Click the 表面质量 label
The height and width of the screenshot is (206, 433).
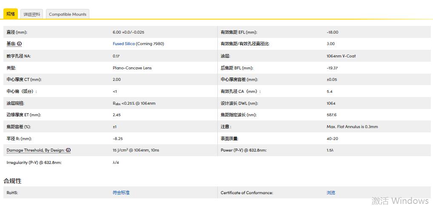pos(230,138)
